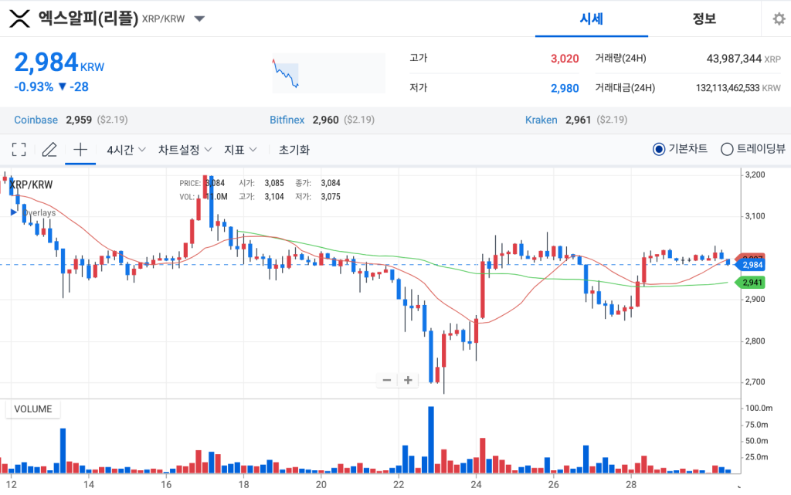Viewport: 791px width, 495px height.
Task: Click the 132,113,462,533 KRW trade value
Action: click(x=738, y=88)
